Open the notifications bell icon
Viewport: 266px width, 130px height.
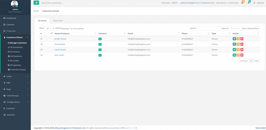[x=249, y=3]
